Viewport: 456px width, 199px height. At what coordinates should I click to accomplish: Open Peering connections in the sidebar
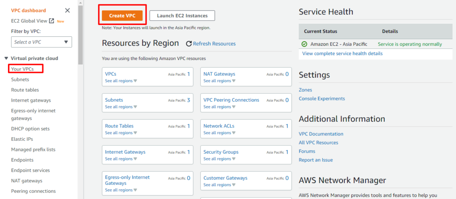33,191
